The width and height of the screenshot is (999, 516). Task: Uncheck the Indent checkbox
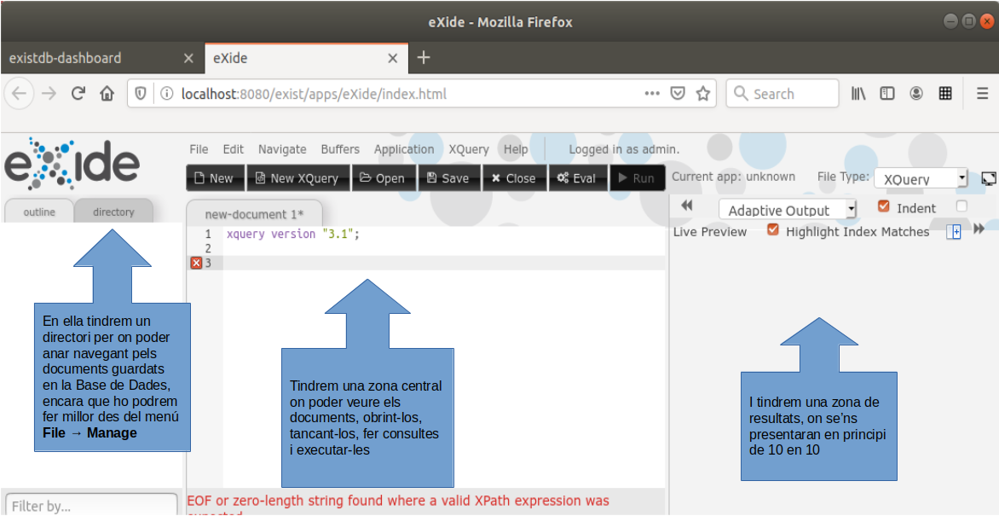(x=884, y=206)
